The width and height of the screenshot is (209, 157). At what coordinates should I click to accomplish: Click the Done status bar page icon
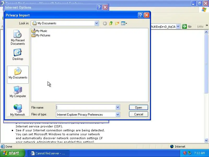tap(2, 147)
